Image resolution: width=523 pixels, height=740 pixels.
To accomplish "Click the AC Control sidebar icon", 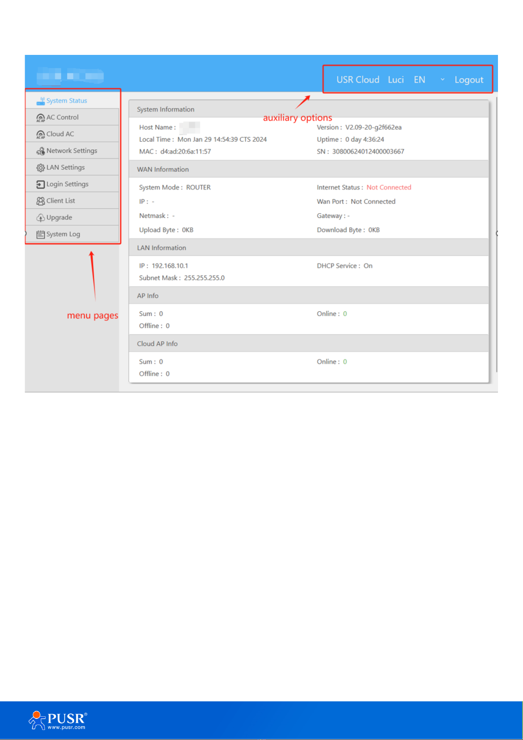I will point(40,118).
